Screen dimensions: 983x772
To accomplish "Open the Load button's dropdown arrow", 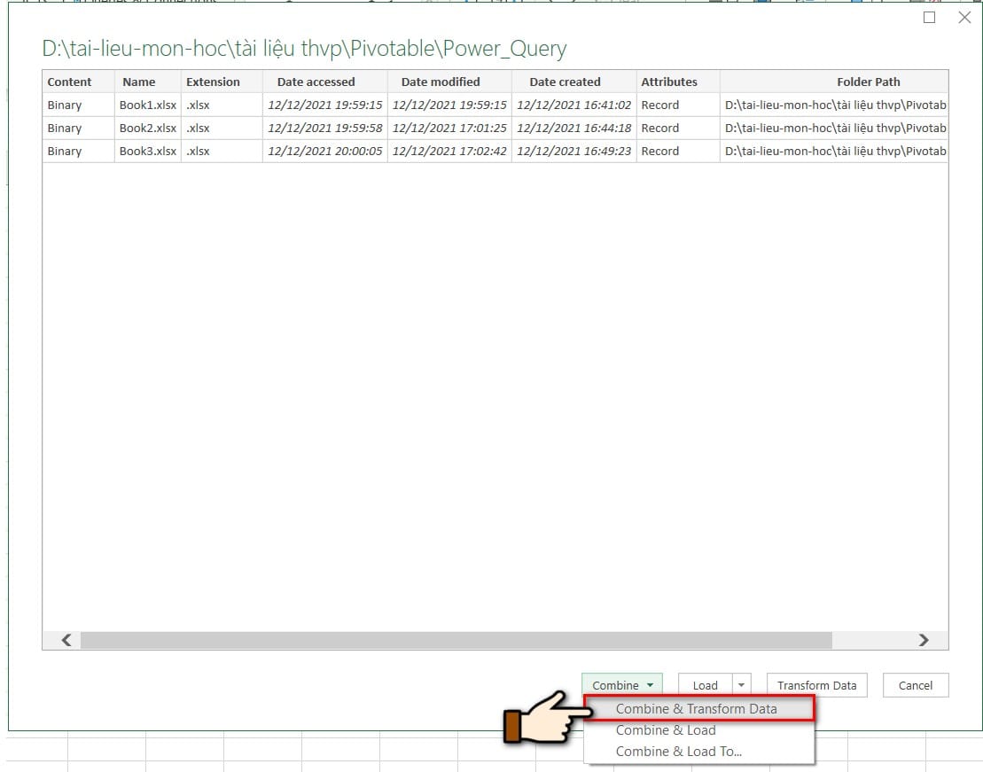I will coord(742,685).
